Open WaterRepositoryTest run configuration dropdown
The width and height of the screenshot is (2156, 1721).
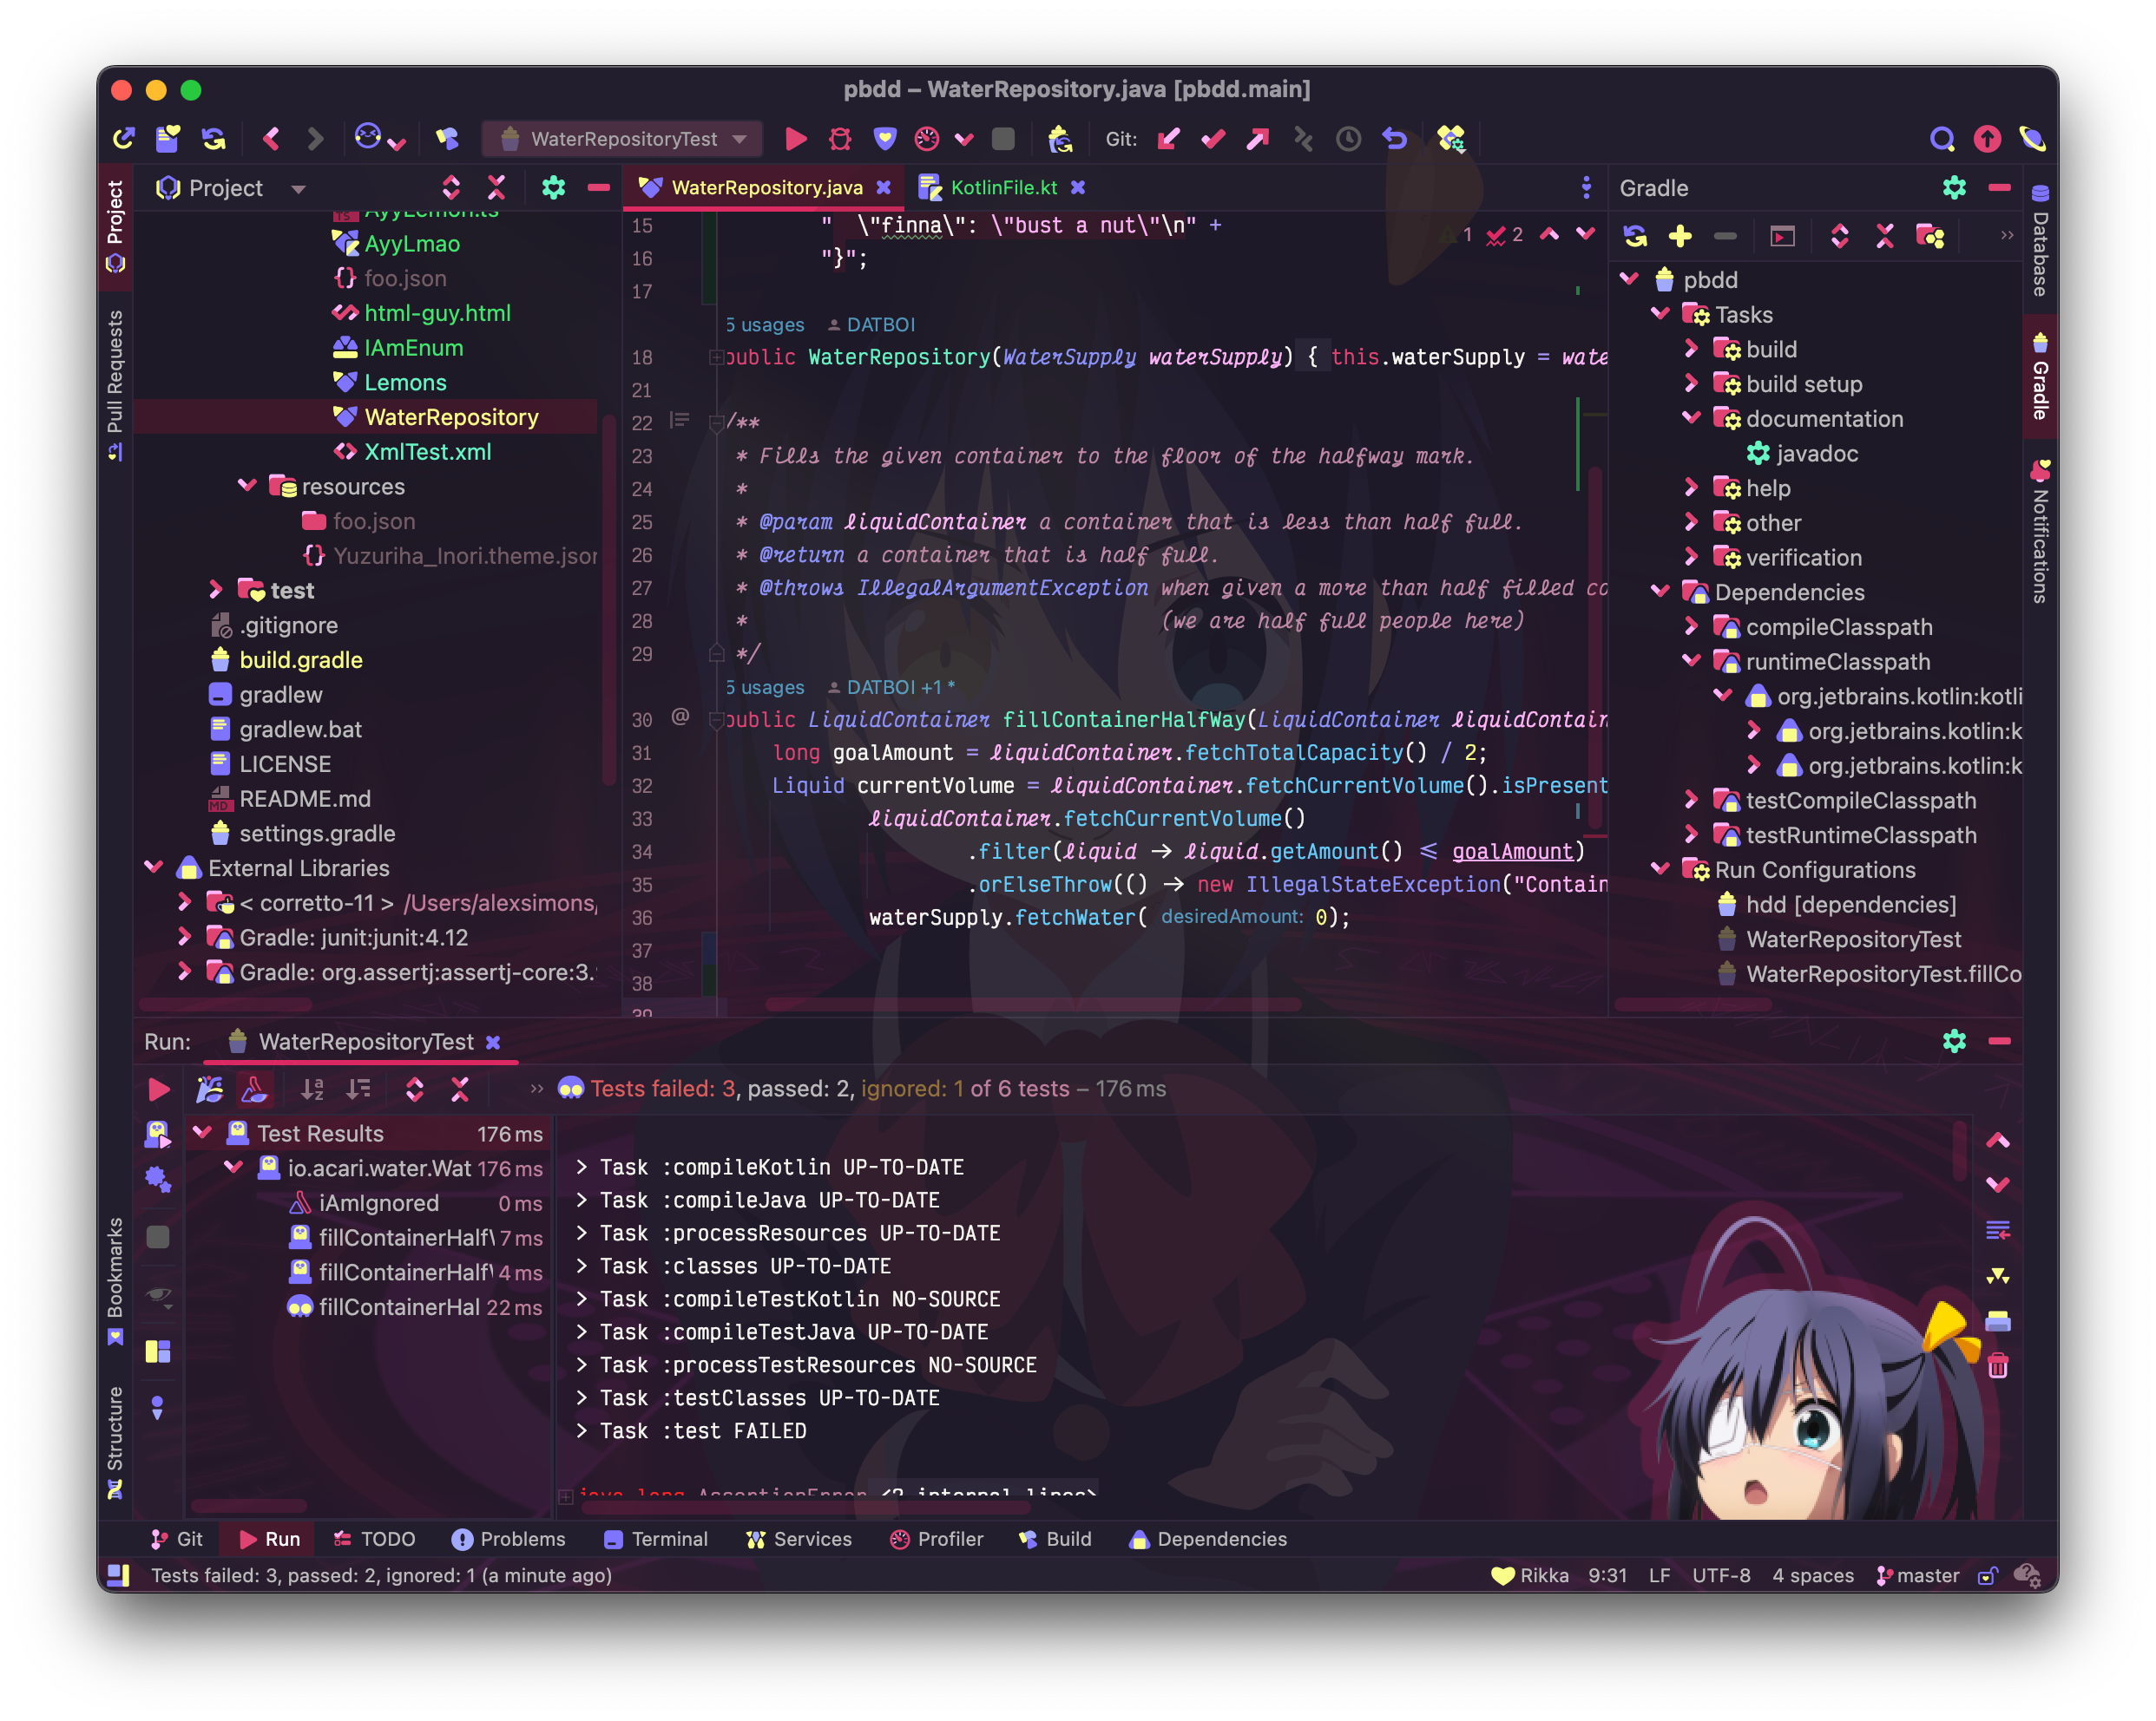624,139
